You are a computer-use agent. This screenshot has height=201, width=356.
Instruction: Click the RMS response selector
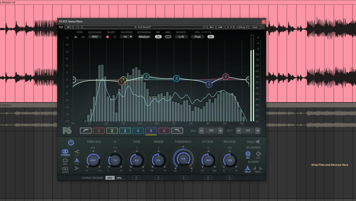[95, 37]
